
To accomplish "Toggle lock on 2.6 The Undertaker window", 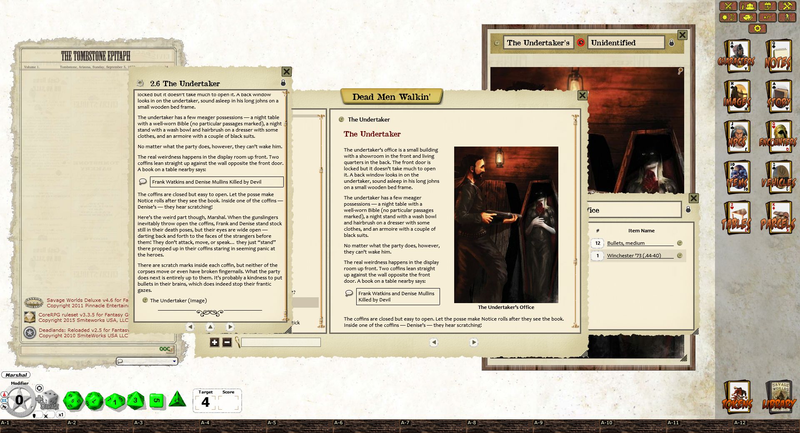I will tap(283, 83).
